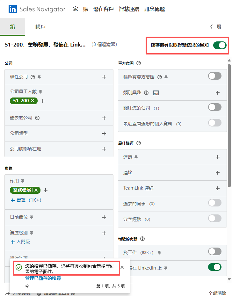Expand the 公司總部所在地 filter
The image size is (232, 296).
pyautogui.click(x=104, y=149)
